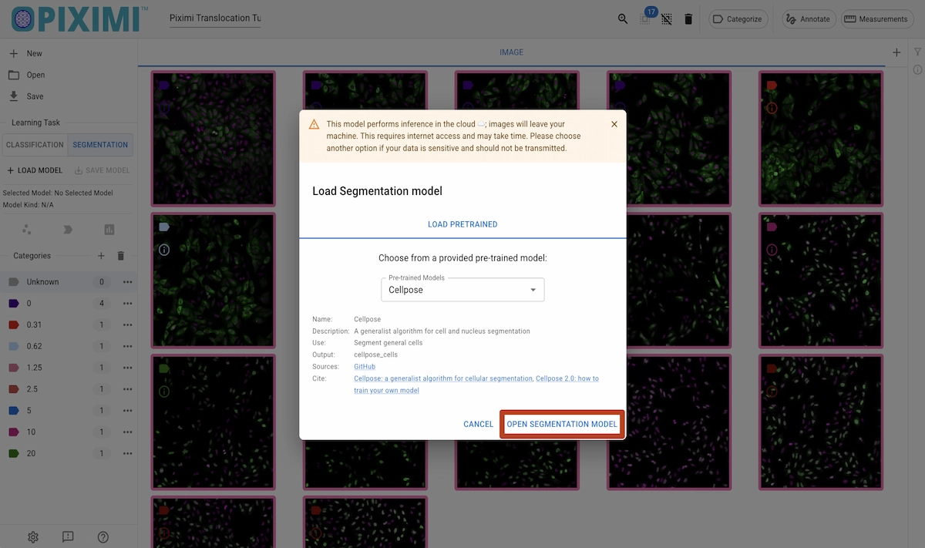This screenshot has height=548, width=925.
Task: Click the predict model tag icon
Action: click(x=68, y=230)
